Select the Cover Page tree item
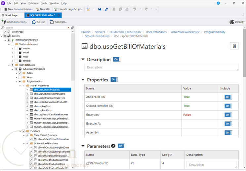246x171 pixels. [18, 32]
